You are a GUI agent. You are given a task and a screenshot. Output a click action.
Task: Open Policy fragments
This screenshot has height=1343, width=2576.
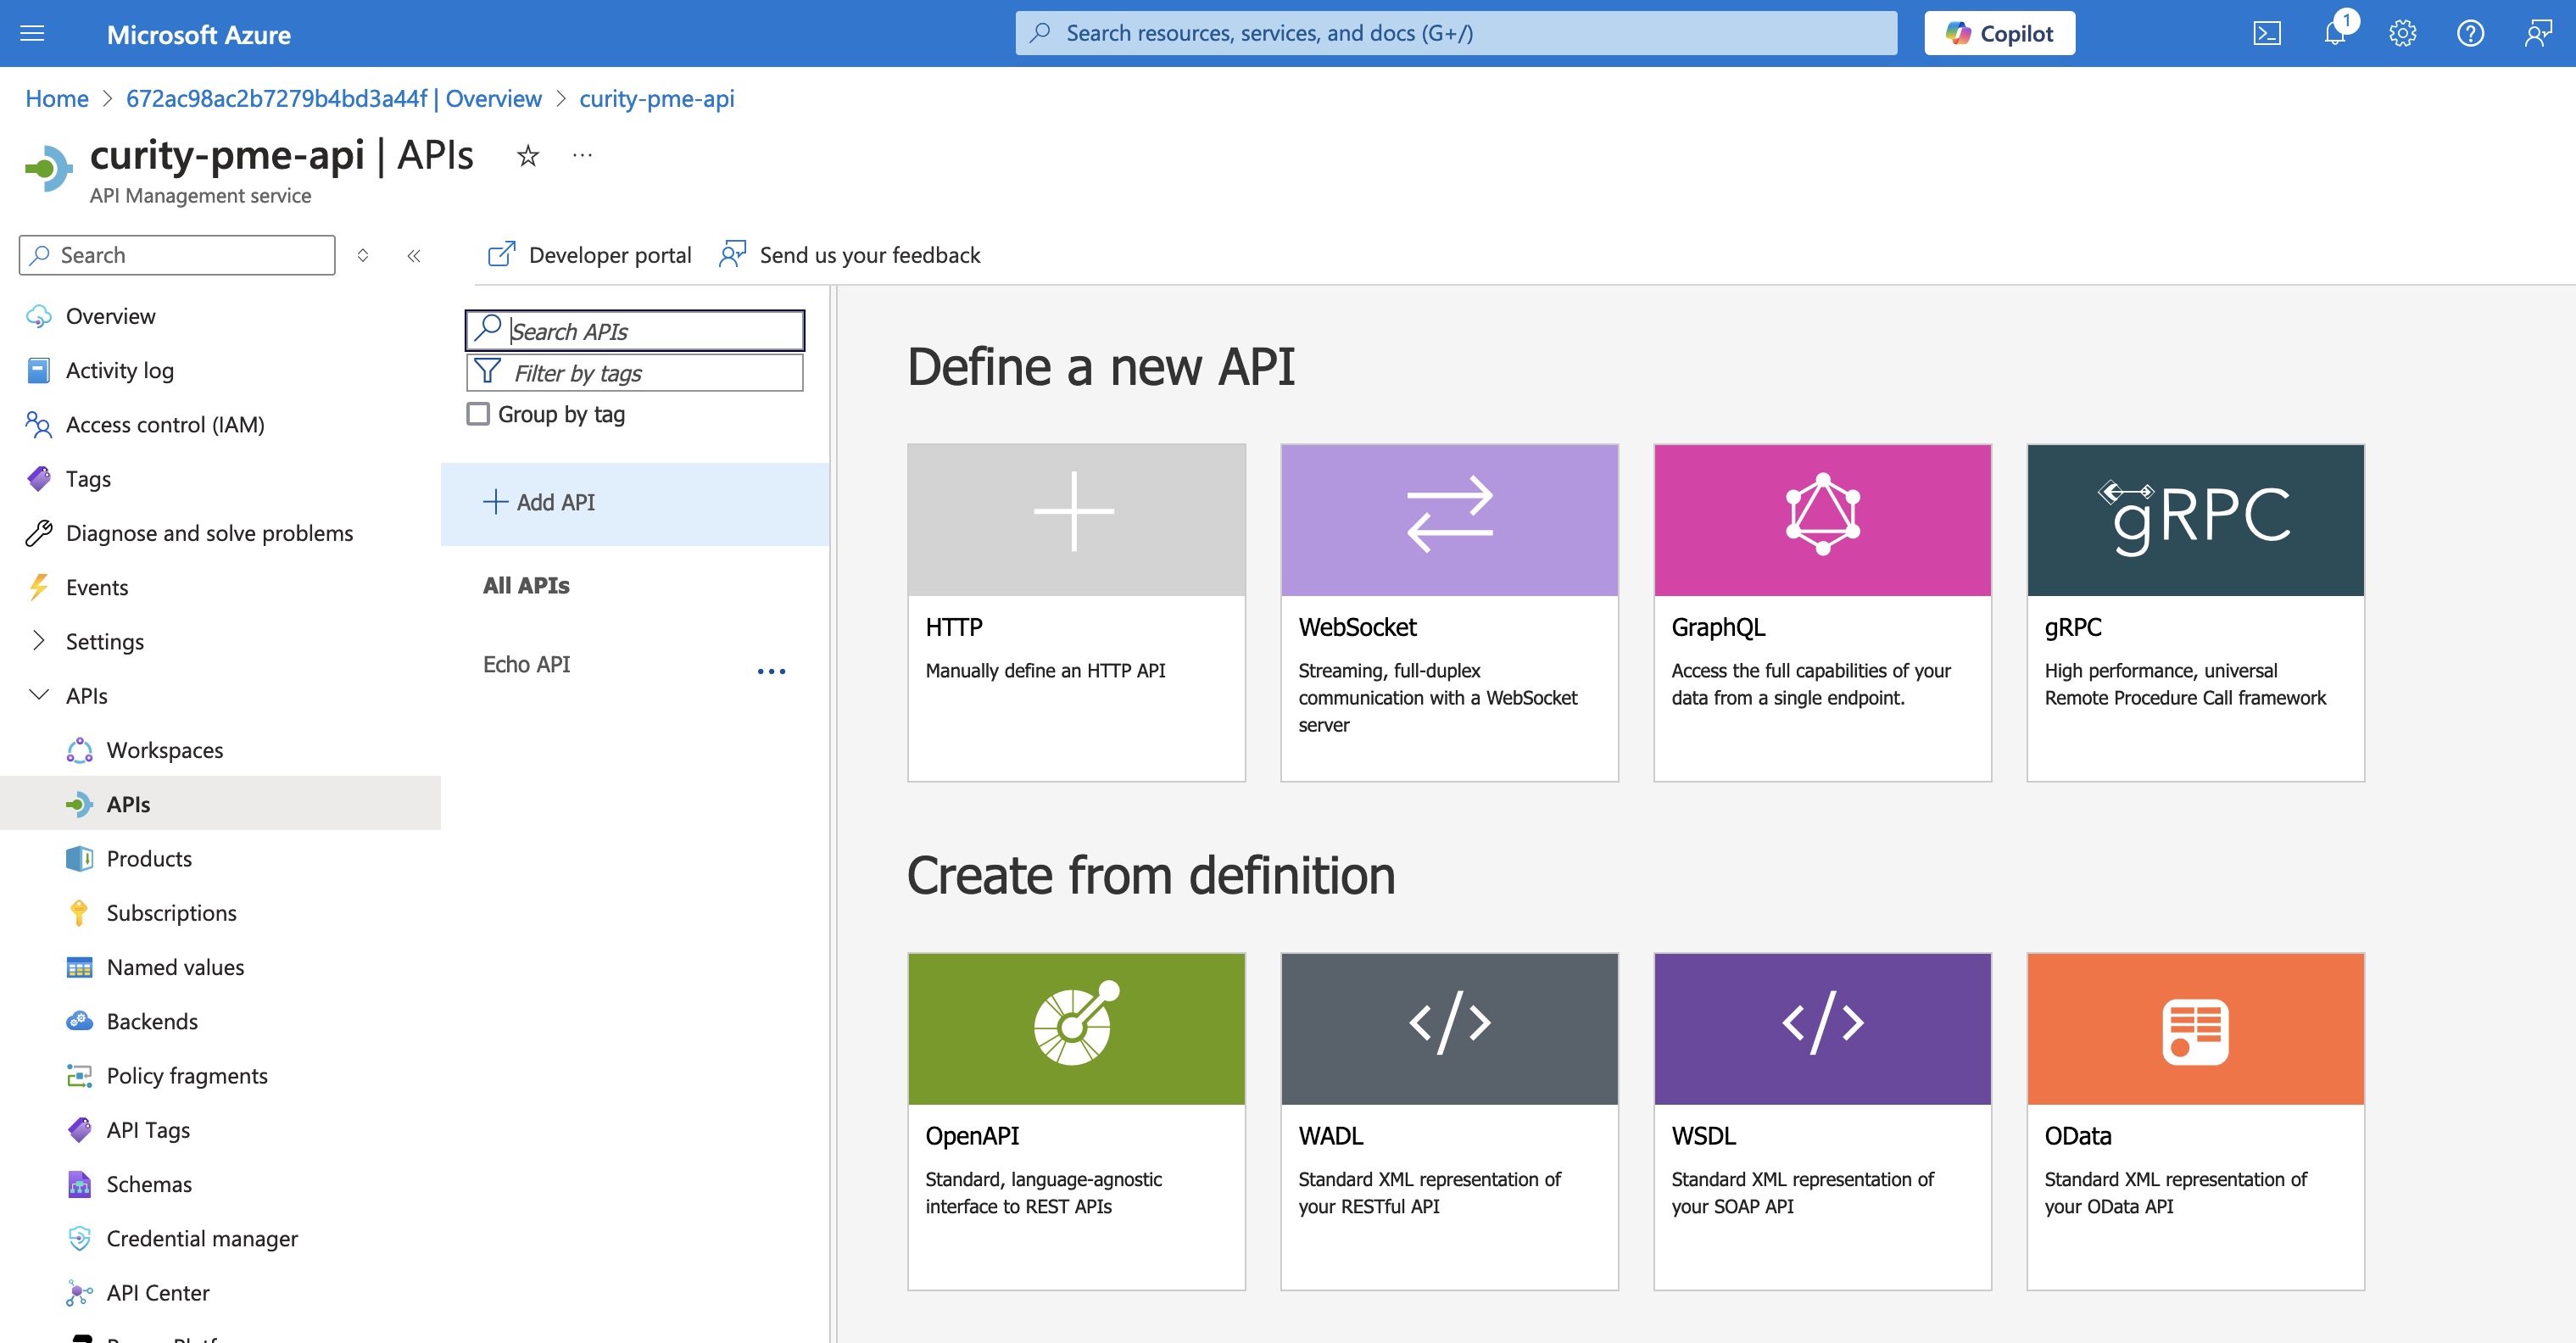[187, 1075]
